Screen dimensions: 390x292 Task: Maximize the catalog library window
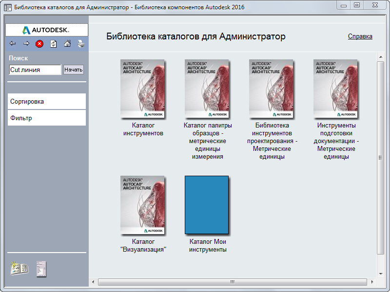tap(357, 5)
